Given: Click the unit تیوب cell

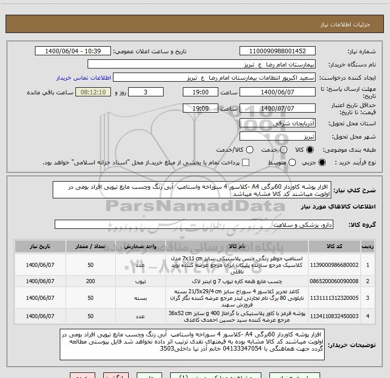Looking at the screenshot, I should 140,281.
